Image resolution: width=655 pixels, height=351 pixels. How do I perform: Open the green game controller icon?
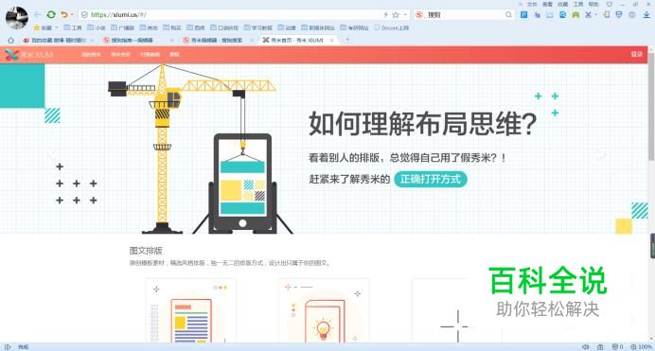pyautogui.click(x=575, y=14)
